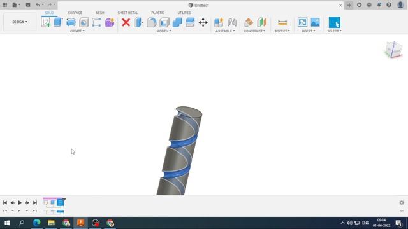Select the Rectangular Pattern tool
Screen dimensions: 408x229
pos(96,22)
